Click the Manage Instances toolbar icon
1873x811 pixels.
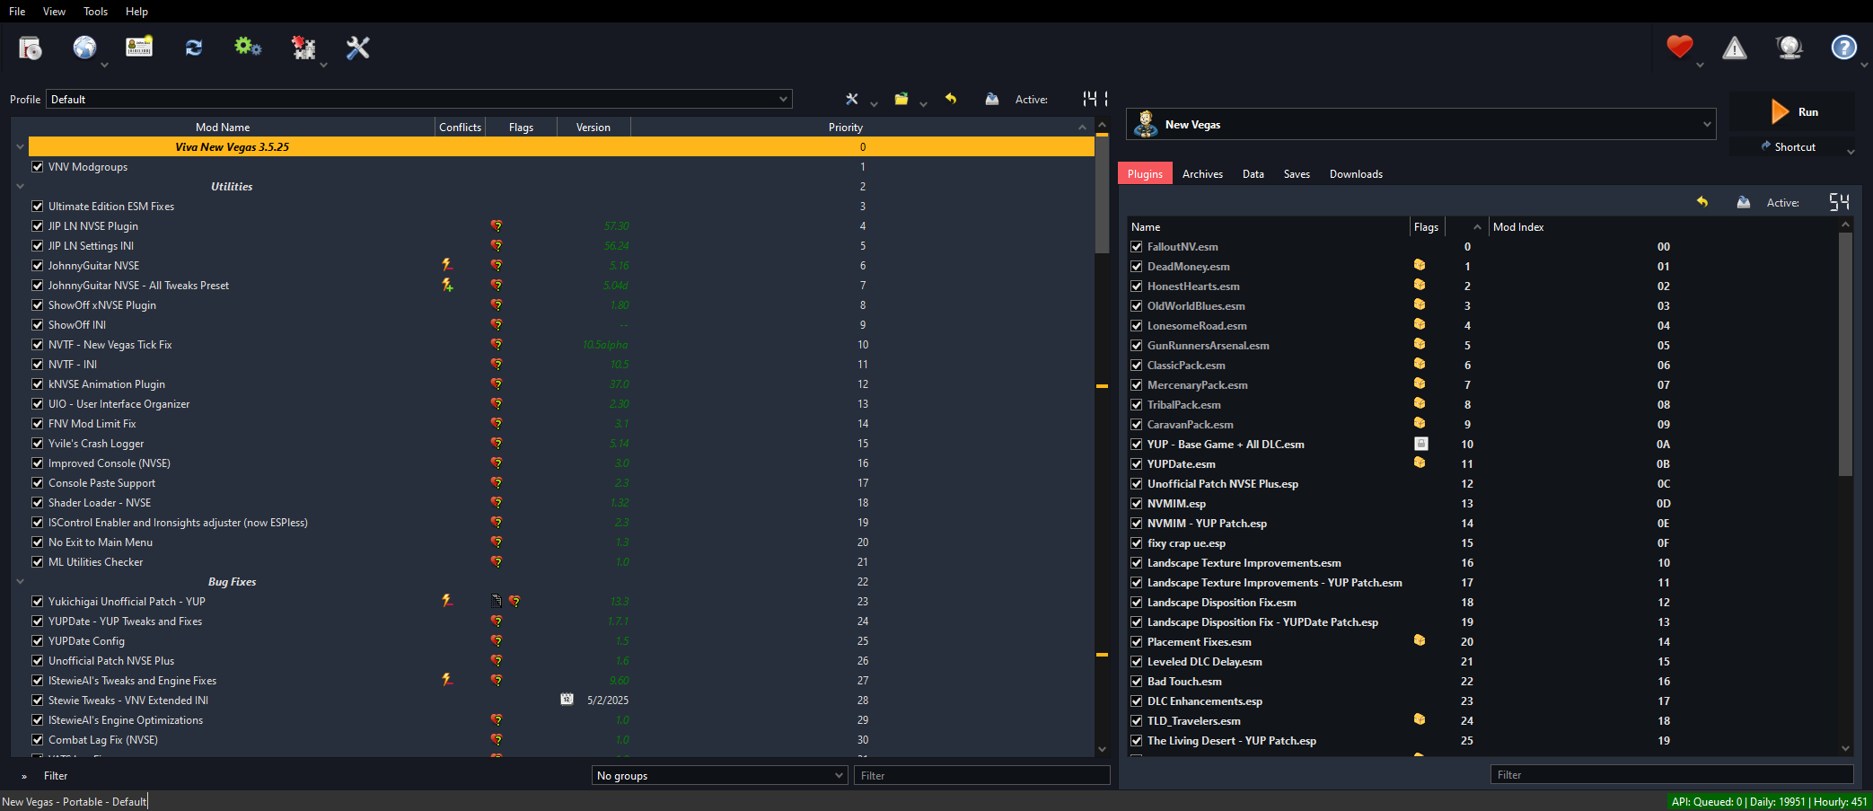point(31,48)
